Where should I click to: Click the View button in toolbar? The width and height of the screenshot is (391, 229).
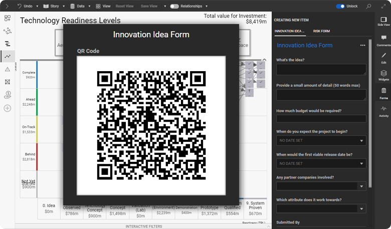(x=103, y=7)
